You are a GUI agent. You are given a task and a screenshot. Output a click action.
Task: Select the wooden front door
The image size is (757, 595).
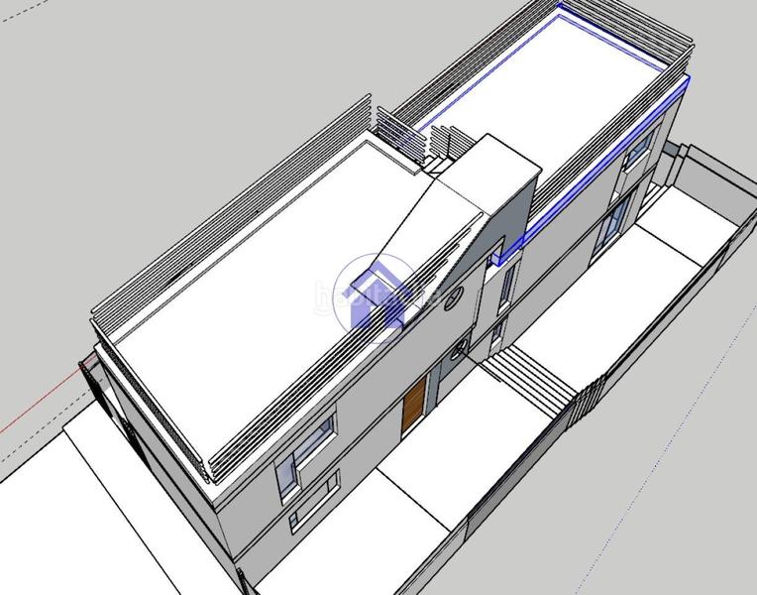(414, 405)
